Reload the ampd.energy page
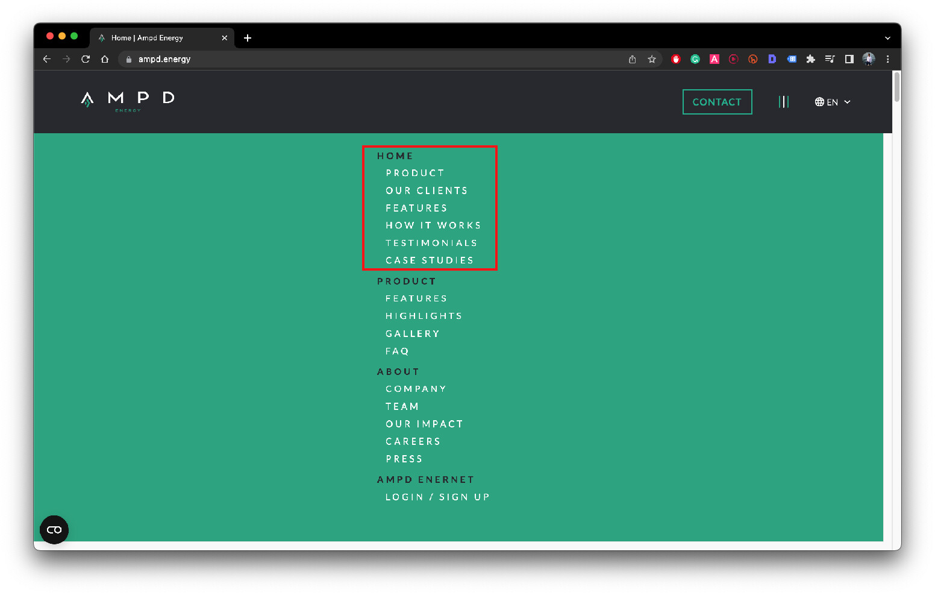 [x=86, y=59]
